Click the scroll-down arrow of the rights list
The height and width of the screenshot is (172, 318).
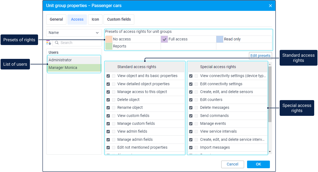(x=270, y=152)
